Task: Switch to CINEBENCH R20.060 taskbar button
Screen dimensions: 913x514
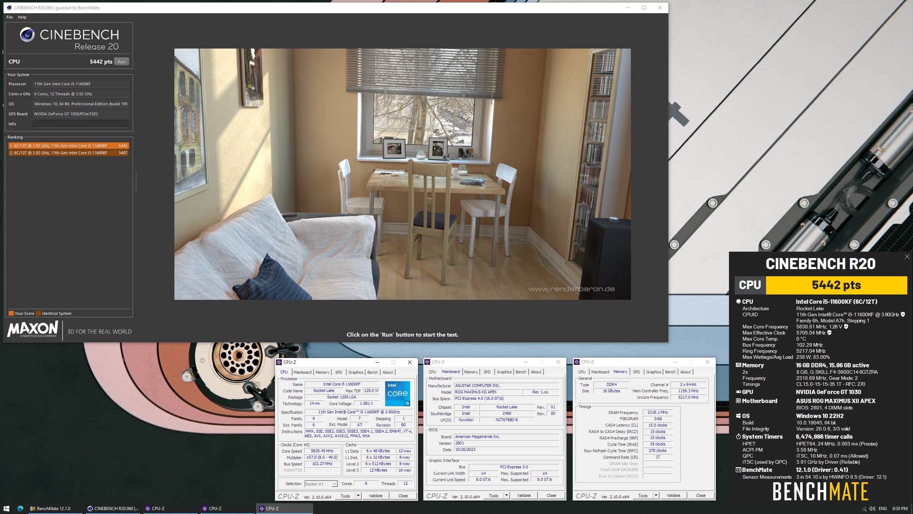Action: 113,508
